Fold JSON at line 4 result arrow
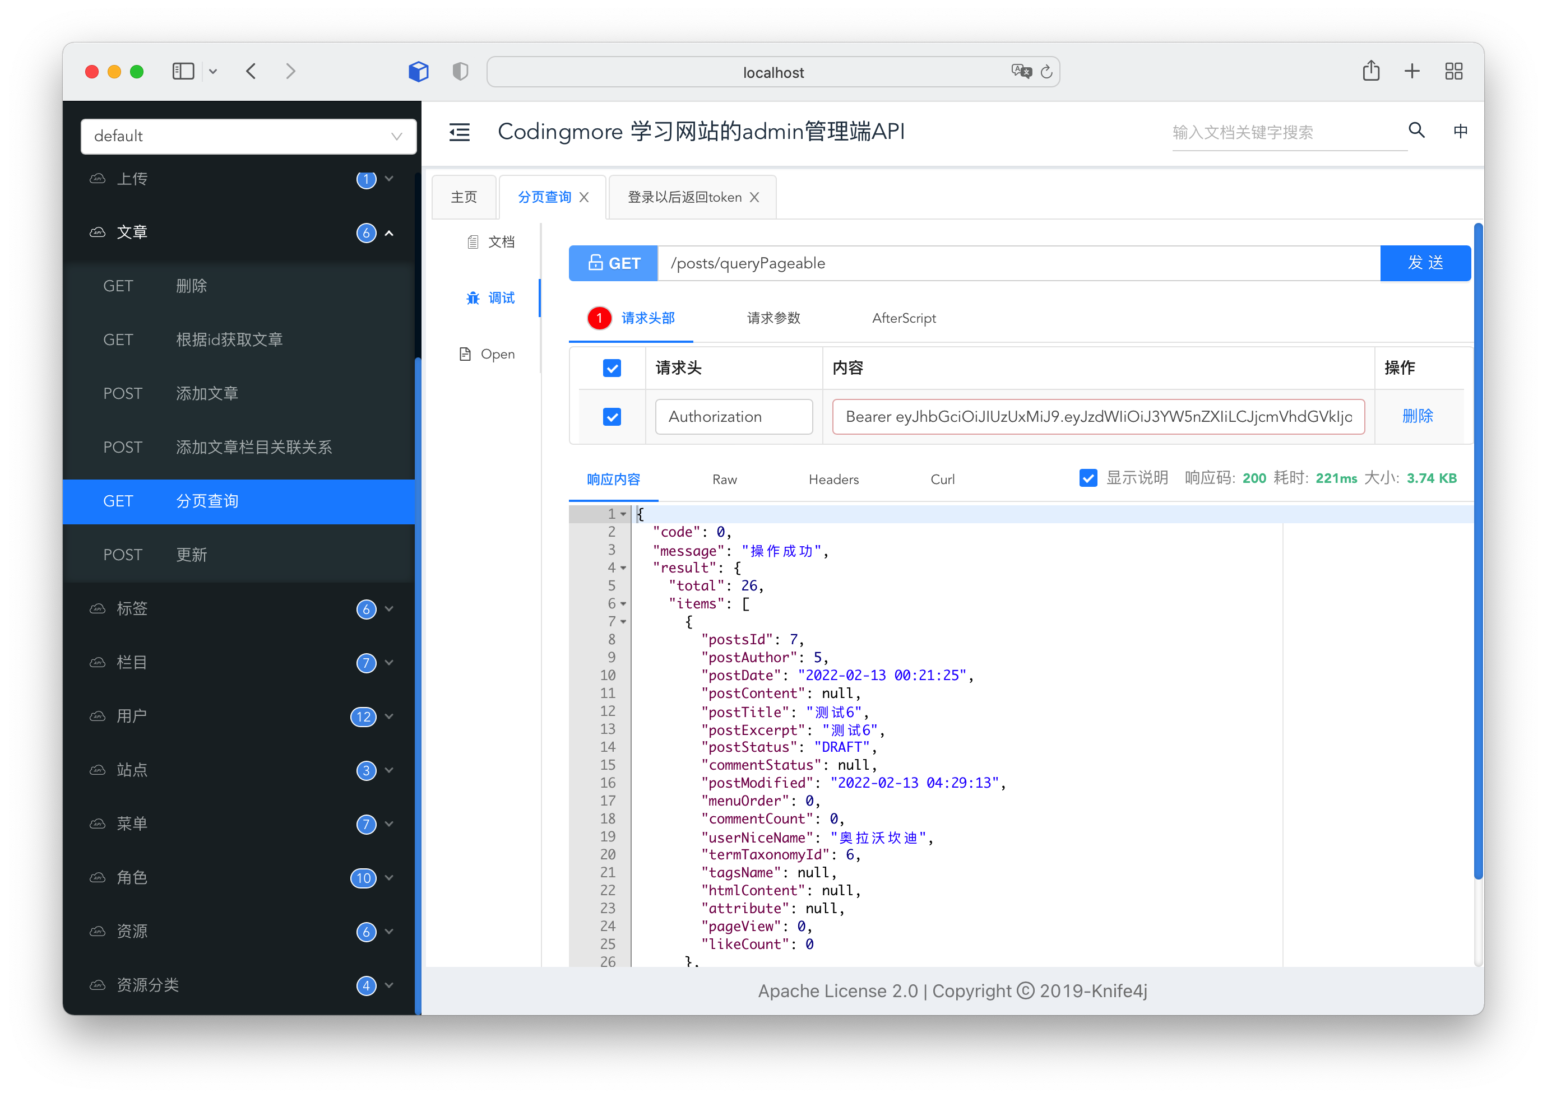Screen dimensions: 1547x1098 pyautogui.click(x=623, y=569)
